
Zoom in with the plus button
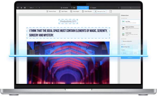click(40, 8)
